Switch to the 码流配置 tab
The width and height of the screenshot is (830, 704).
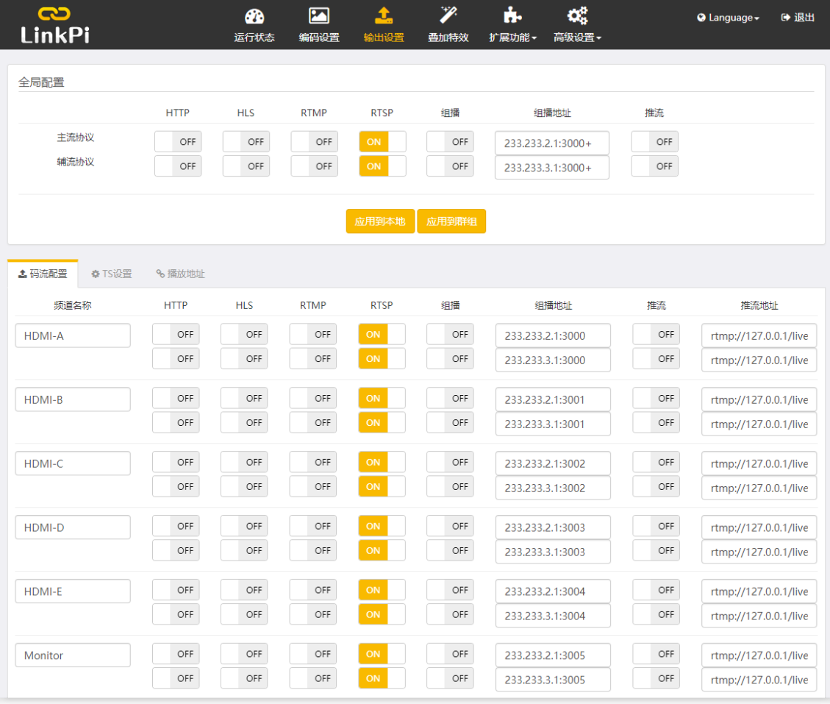[x=43, y=274]
